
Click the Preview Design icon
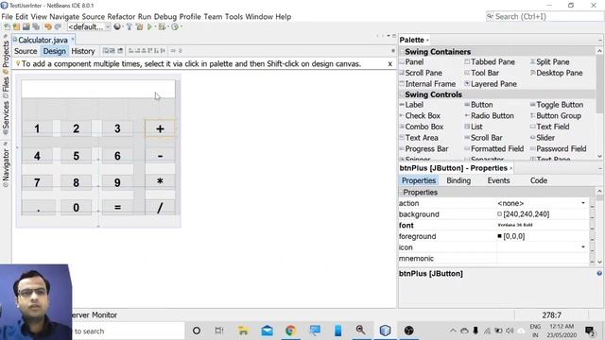pos(120,51)
